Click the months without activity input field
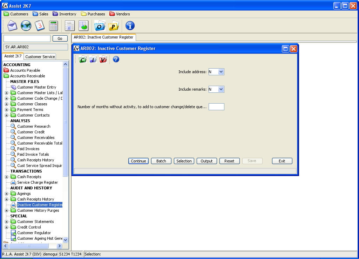The width and height of the screenshot is (359, 259). click(x=216, y=107)
